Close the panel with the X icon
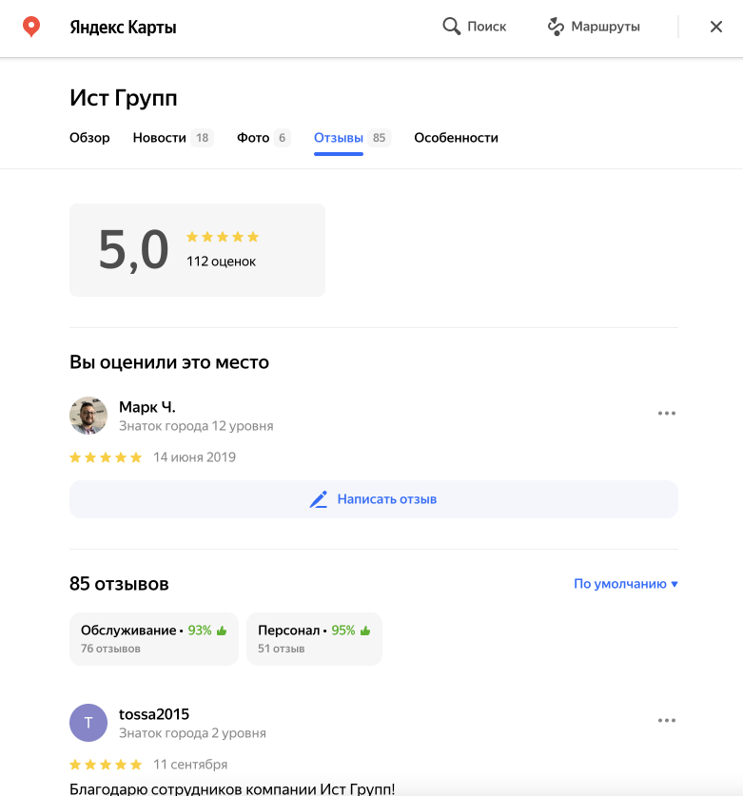 716,27
